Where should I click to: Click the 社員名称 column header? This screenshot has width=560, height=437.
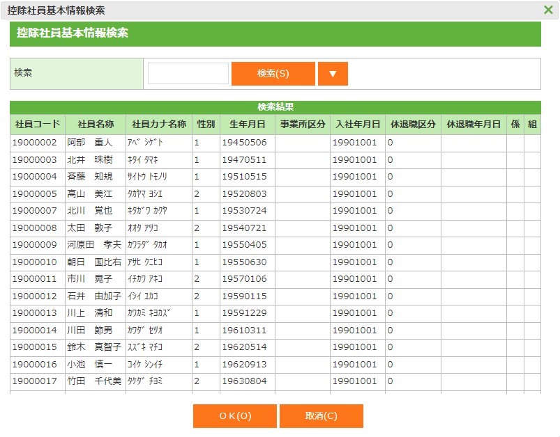point(96,125)
